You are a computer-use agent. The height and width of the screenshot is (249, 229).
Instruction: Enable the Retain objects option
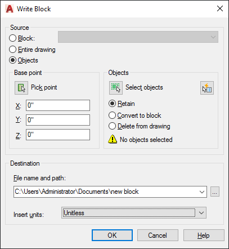click(112, 104)
